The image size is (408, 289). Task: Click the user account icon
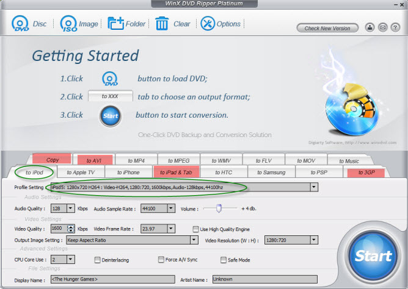370,27
